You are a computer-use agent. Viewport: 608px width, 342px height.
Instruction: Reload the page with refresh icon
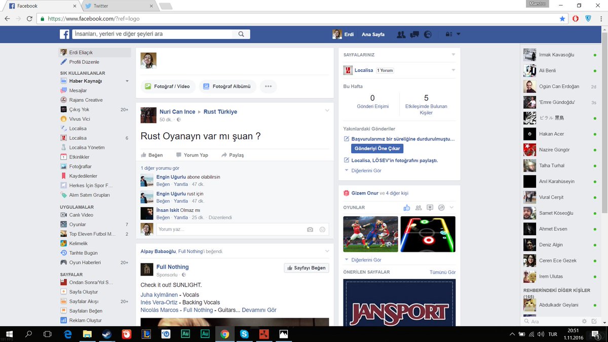point(30,18)
